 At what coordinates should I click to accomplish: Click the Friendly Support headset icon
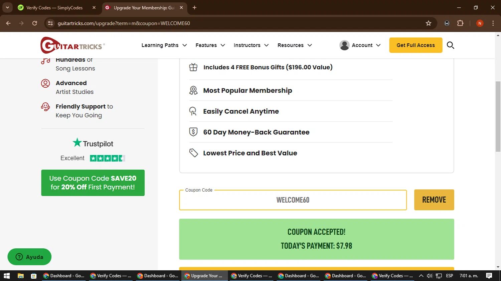point(45,107)
